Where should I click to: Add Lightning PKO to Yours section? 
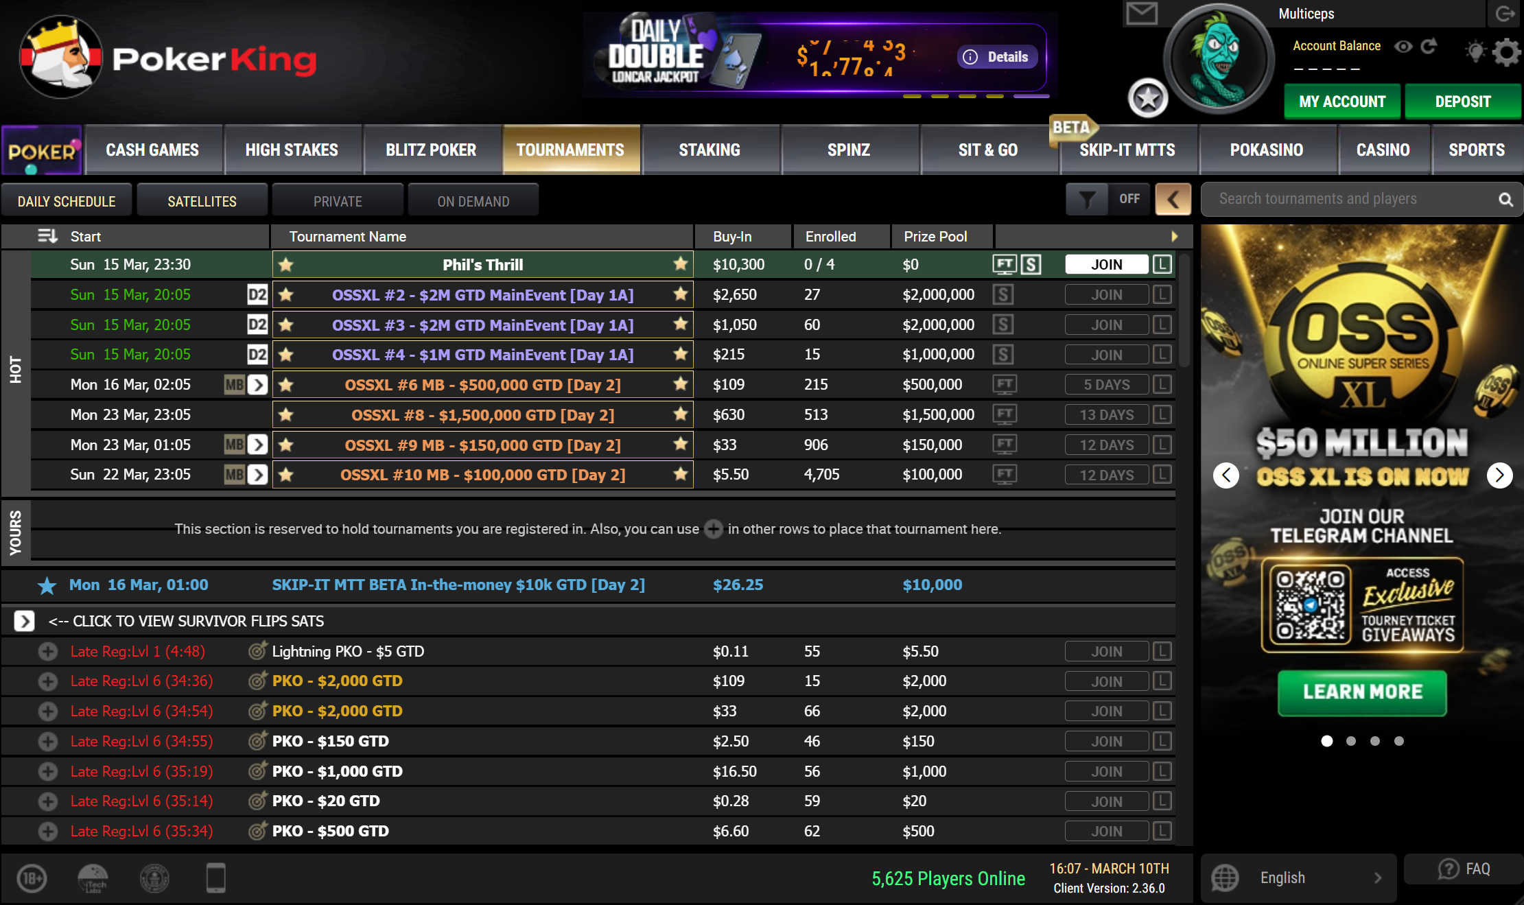click(48, 651)
